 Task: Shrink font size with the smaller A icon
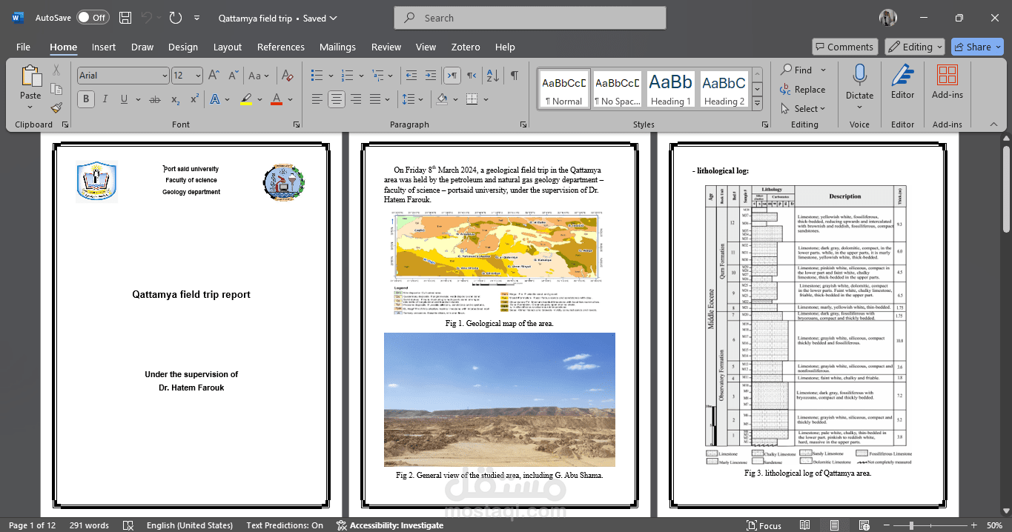click(x=233, y=76)
